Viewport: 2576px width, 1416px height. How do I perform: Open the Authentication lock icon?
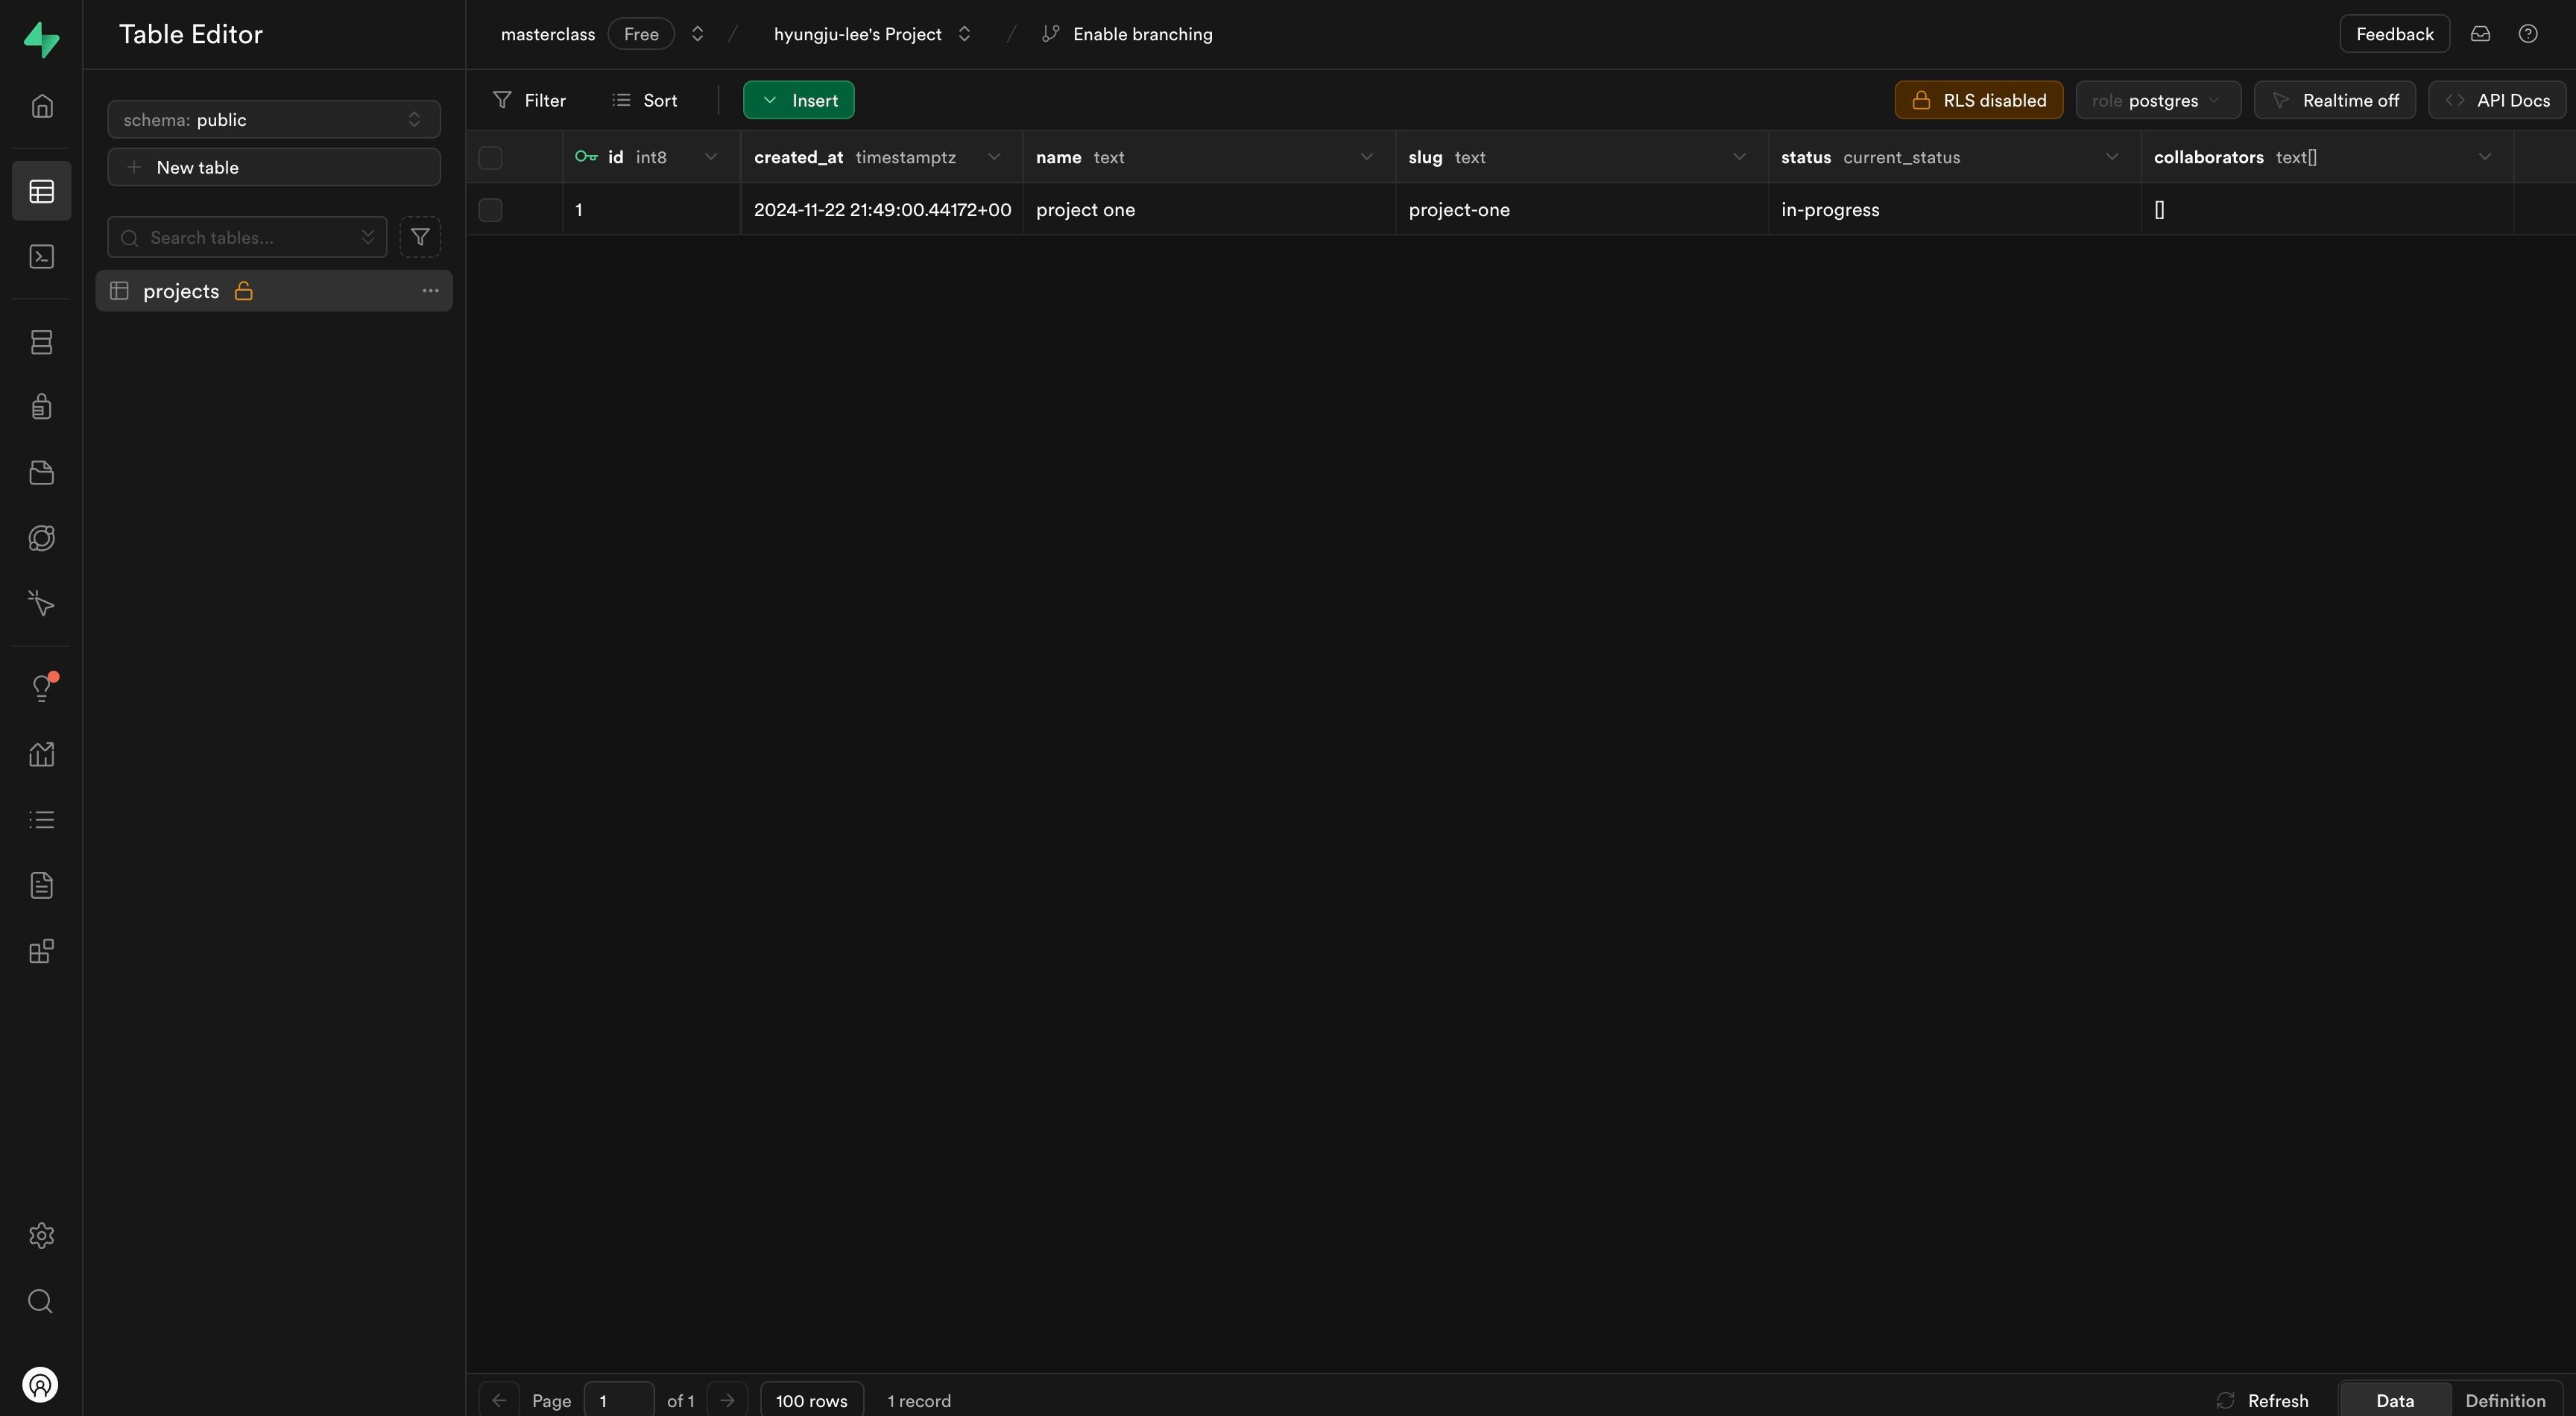(41, 407)
